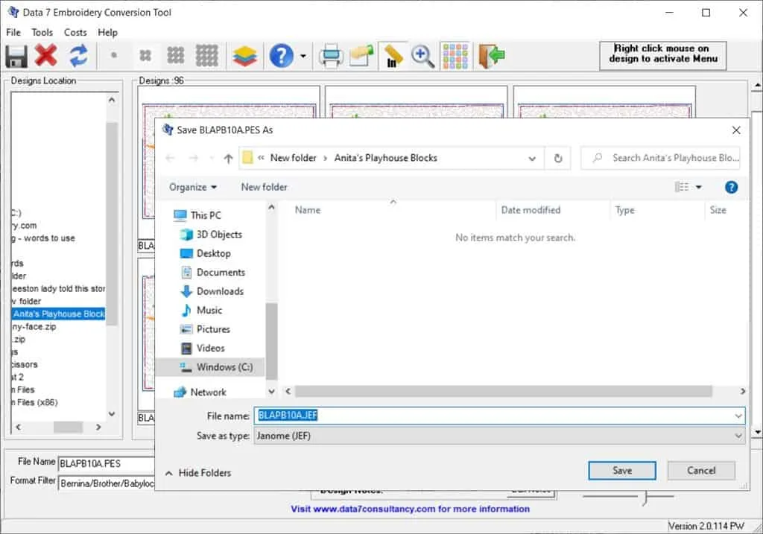
Task: Click the Search Anita's Playhouse Blocks field
Action: point(660,158)
